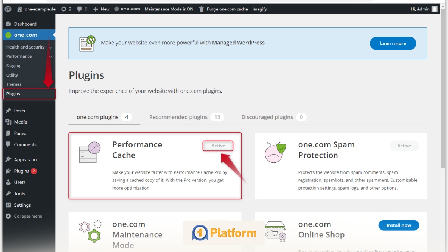448x252 pixels.
Task: Click the comments bubble icon in admin bar
Action: 80,9
